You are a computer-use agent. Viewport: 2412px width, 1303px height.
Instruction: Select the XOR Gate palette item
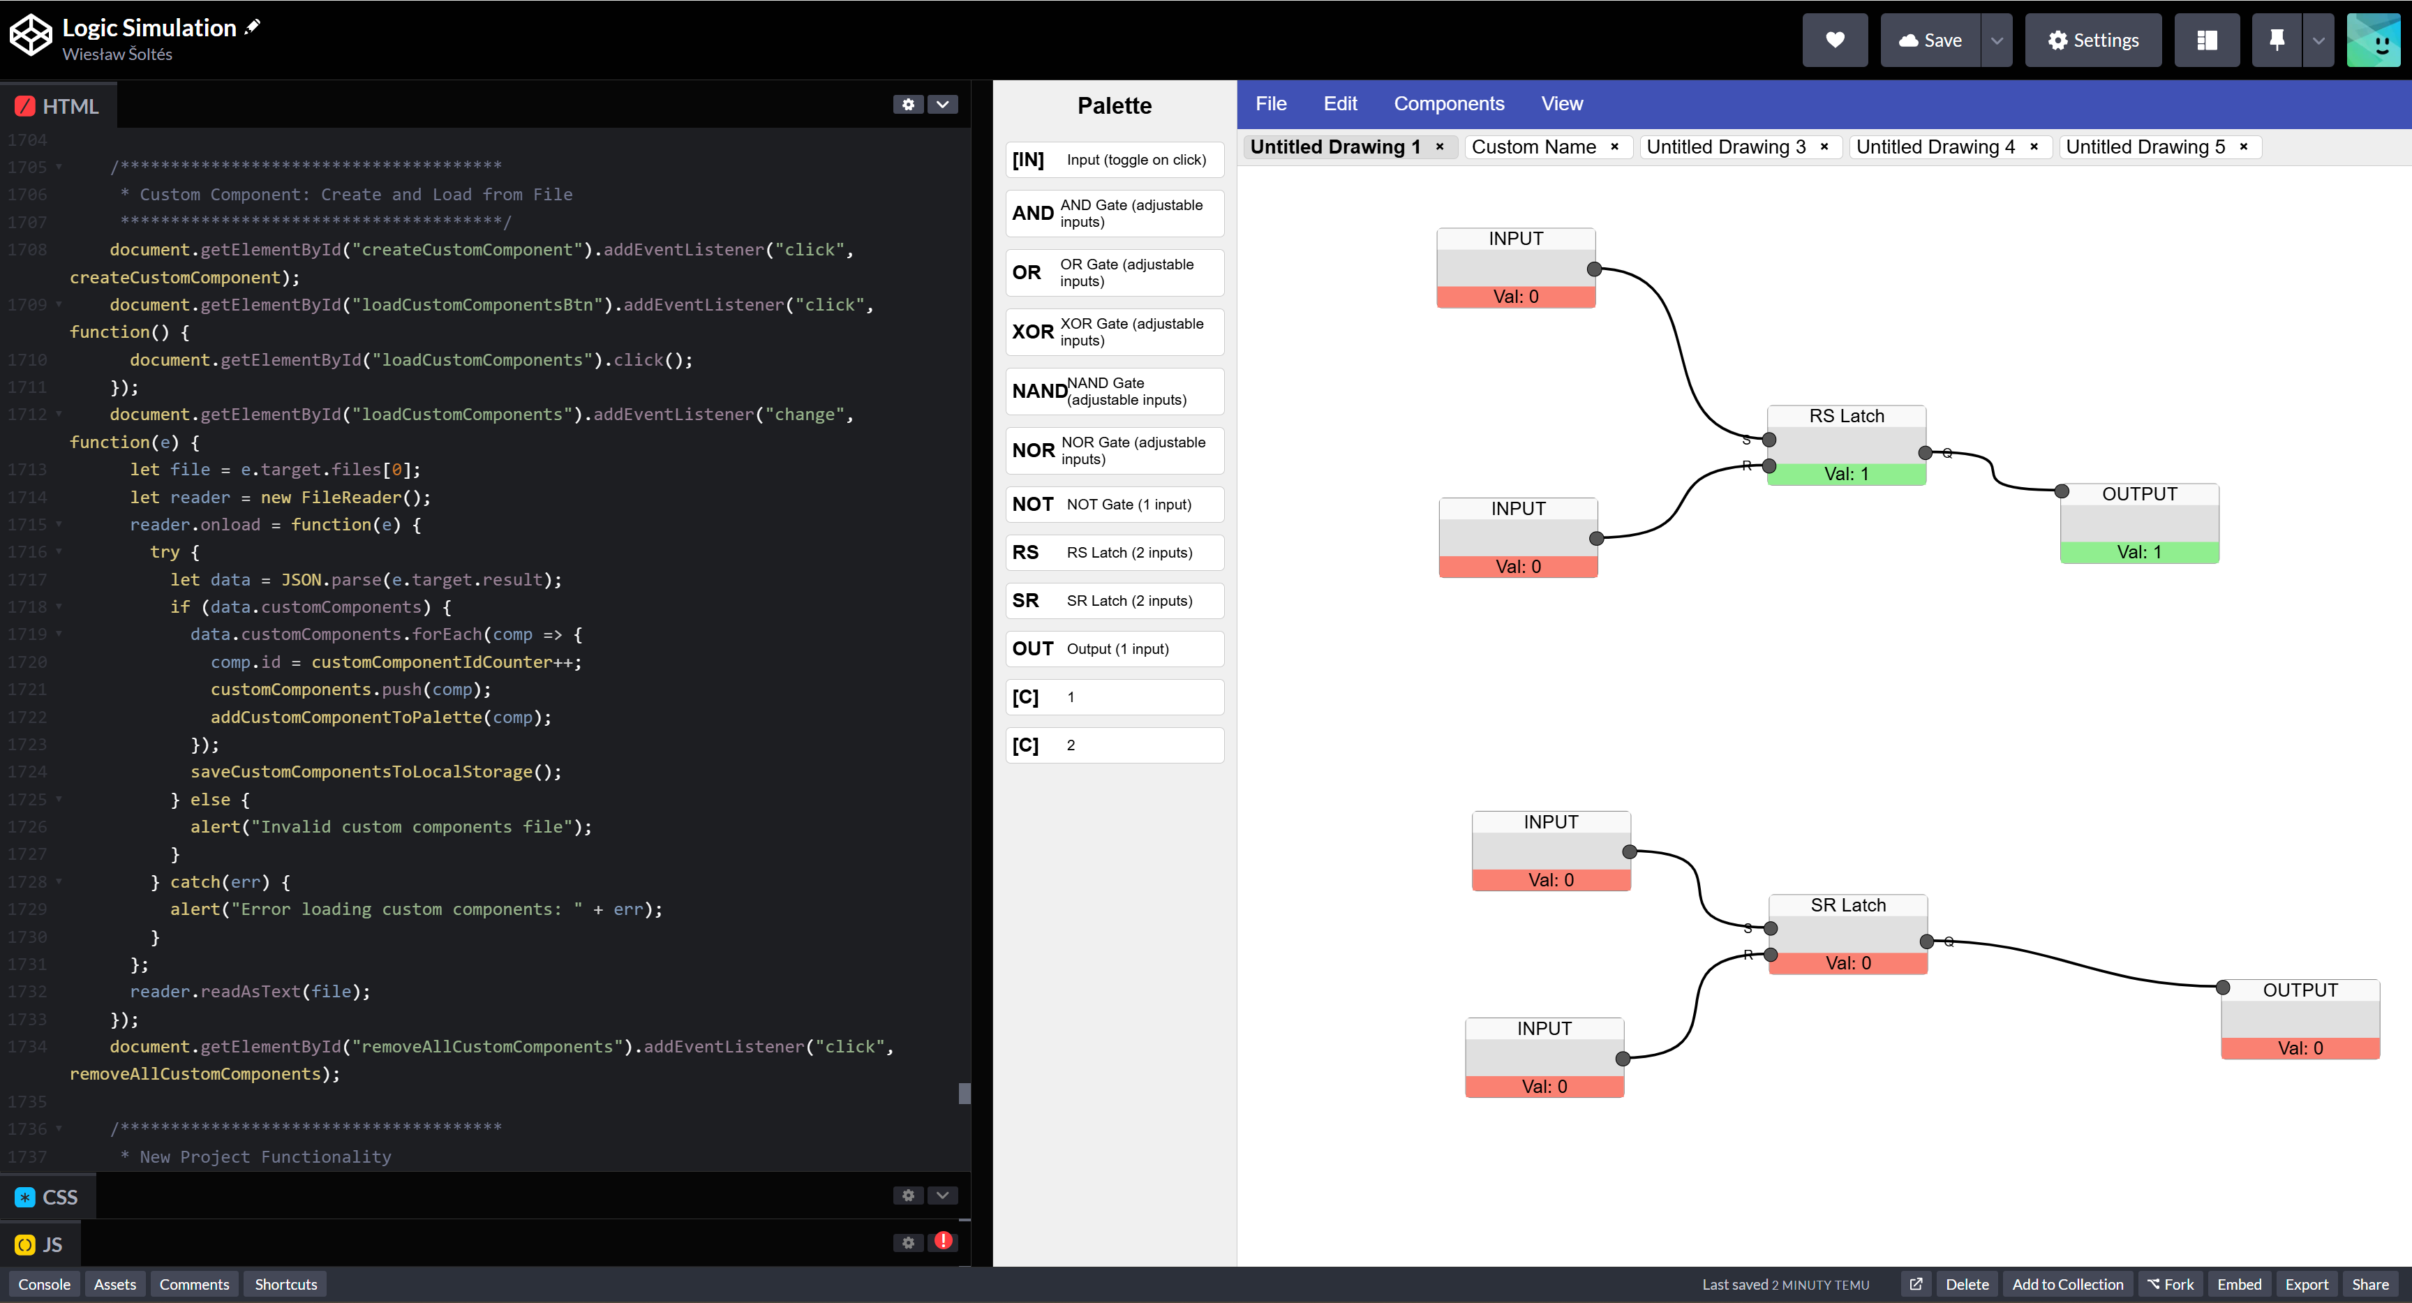pos(1115,332)
